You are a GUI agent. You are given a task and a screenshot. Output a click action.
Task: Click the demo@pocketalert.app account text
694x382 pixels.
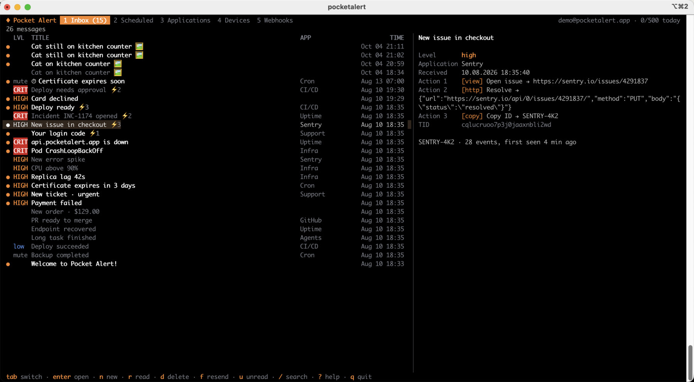[x=594, y=20]
